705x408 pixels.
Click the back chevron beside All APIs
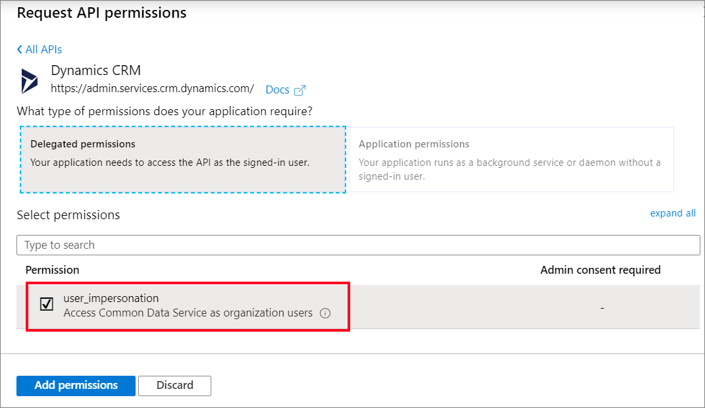pos(20,49)
